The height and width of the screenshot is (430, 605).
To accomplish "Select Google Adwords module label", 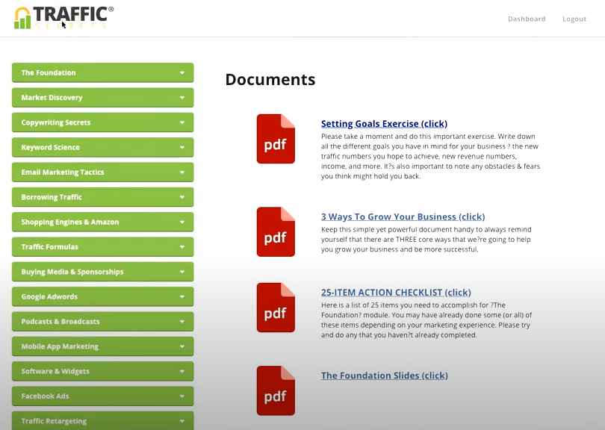I will 49,296.
